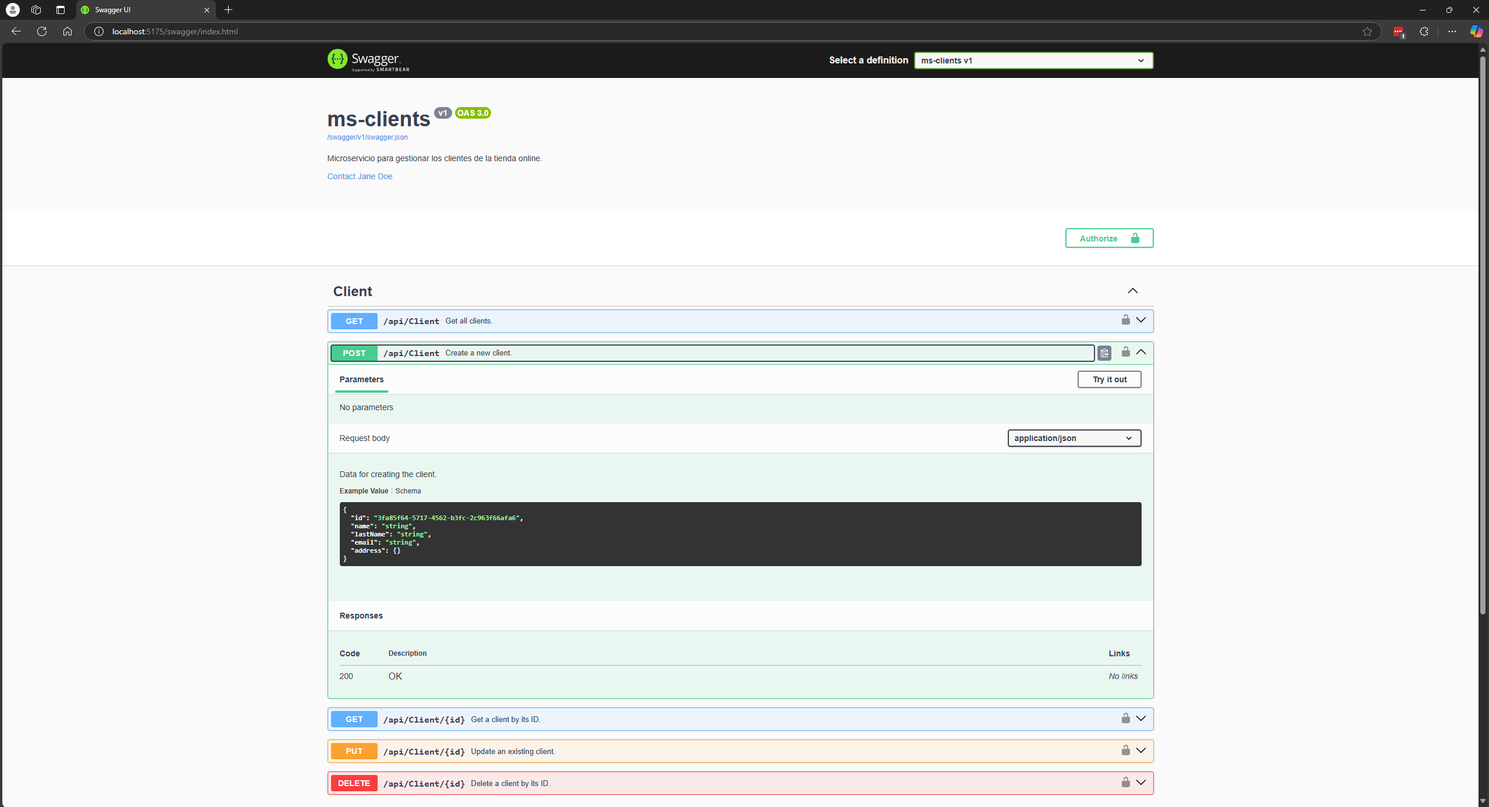Screen dimensions: 1489x807
Task: Expand GET /api/Client chevron
Action: (1141, 320)
